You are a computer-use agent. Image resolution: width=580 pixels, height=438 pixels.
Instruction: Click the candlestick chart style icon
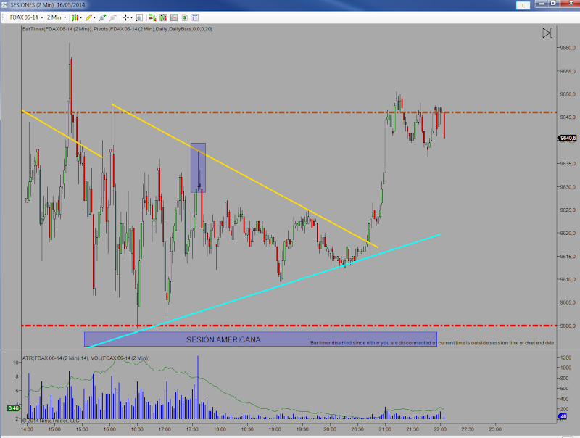75,17
